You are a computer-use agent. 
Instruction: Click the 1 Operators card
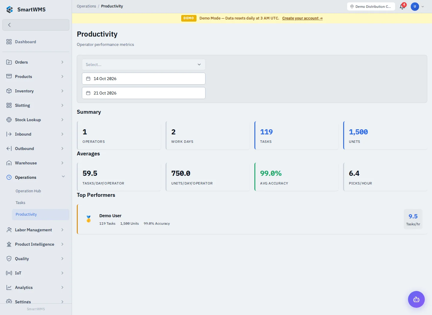point(119,135)
